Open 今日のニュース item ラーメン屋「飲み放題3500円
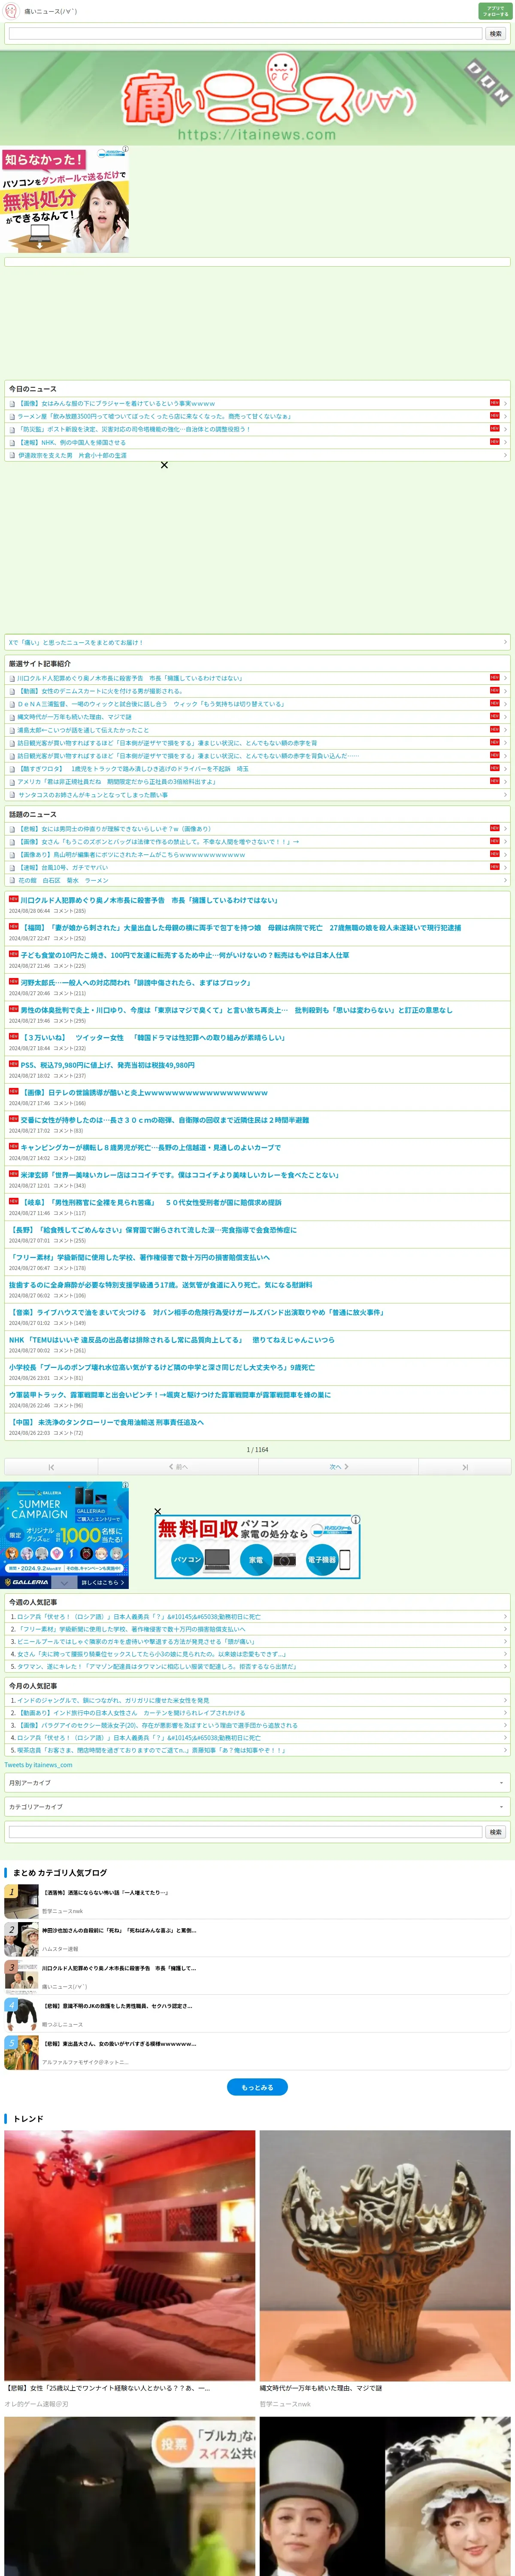Screen dimensions: 515x2576 pyautogui.click(x=155, y=416)
